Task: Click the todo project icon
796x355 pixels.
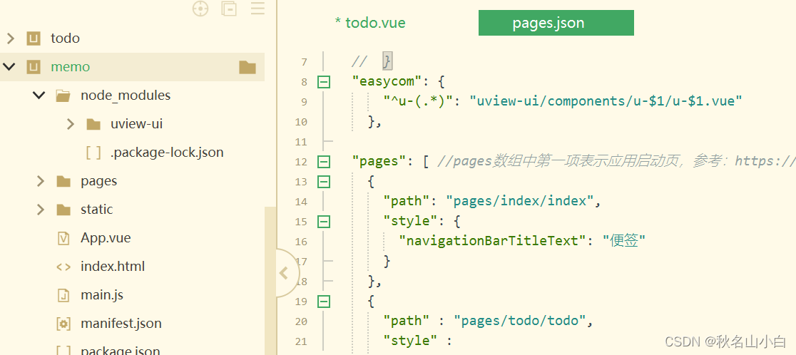Action: [34, 38]
